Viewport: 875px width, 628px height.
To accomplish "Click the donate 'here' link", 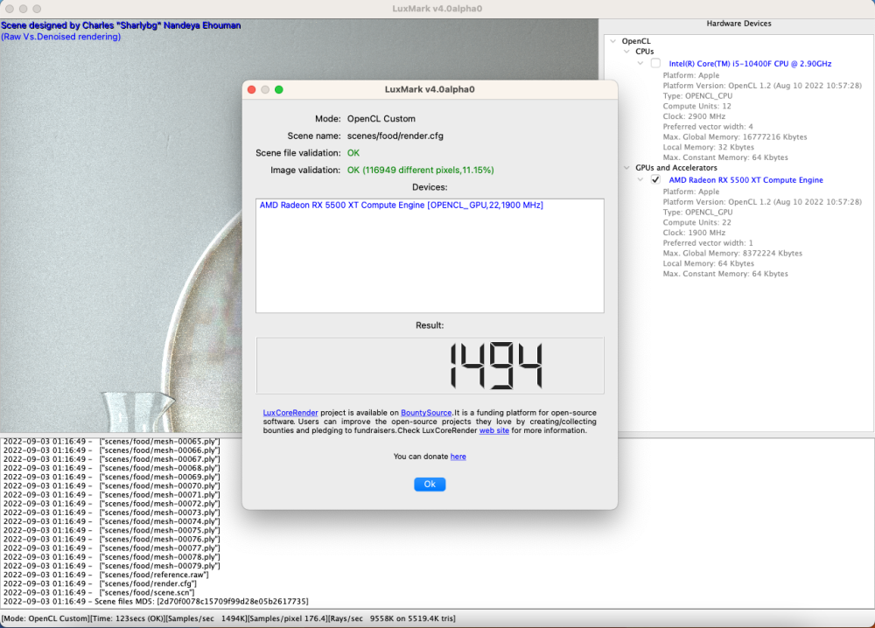I will 458,457.
